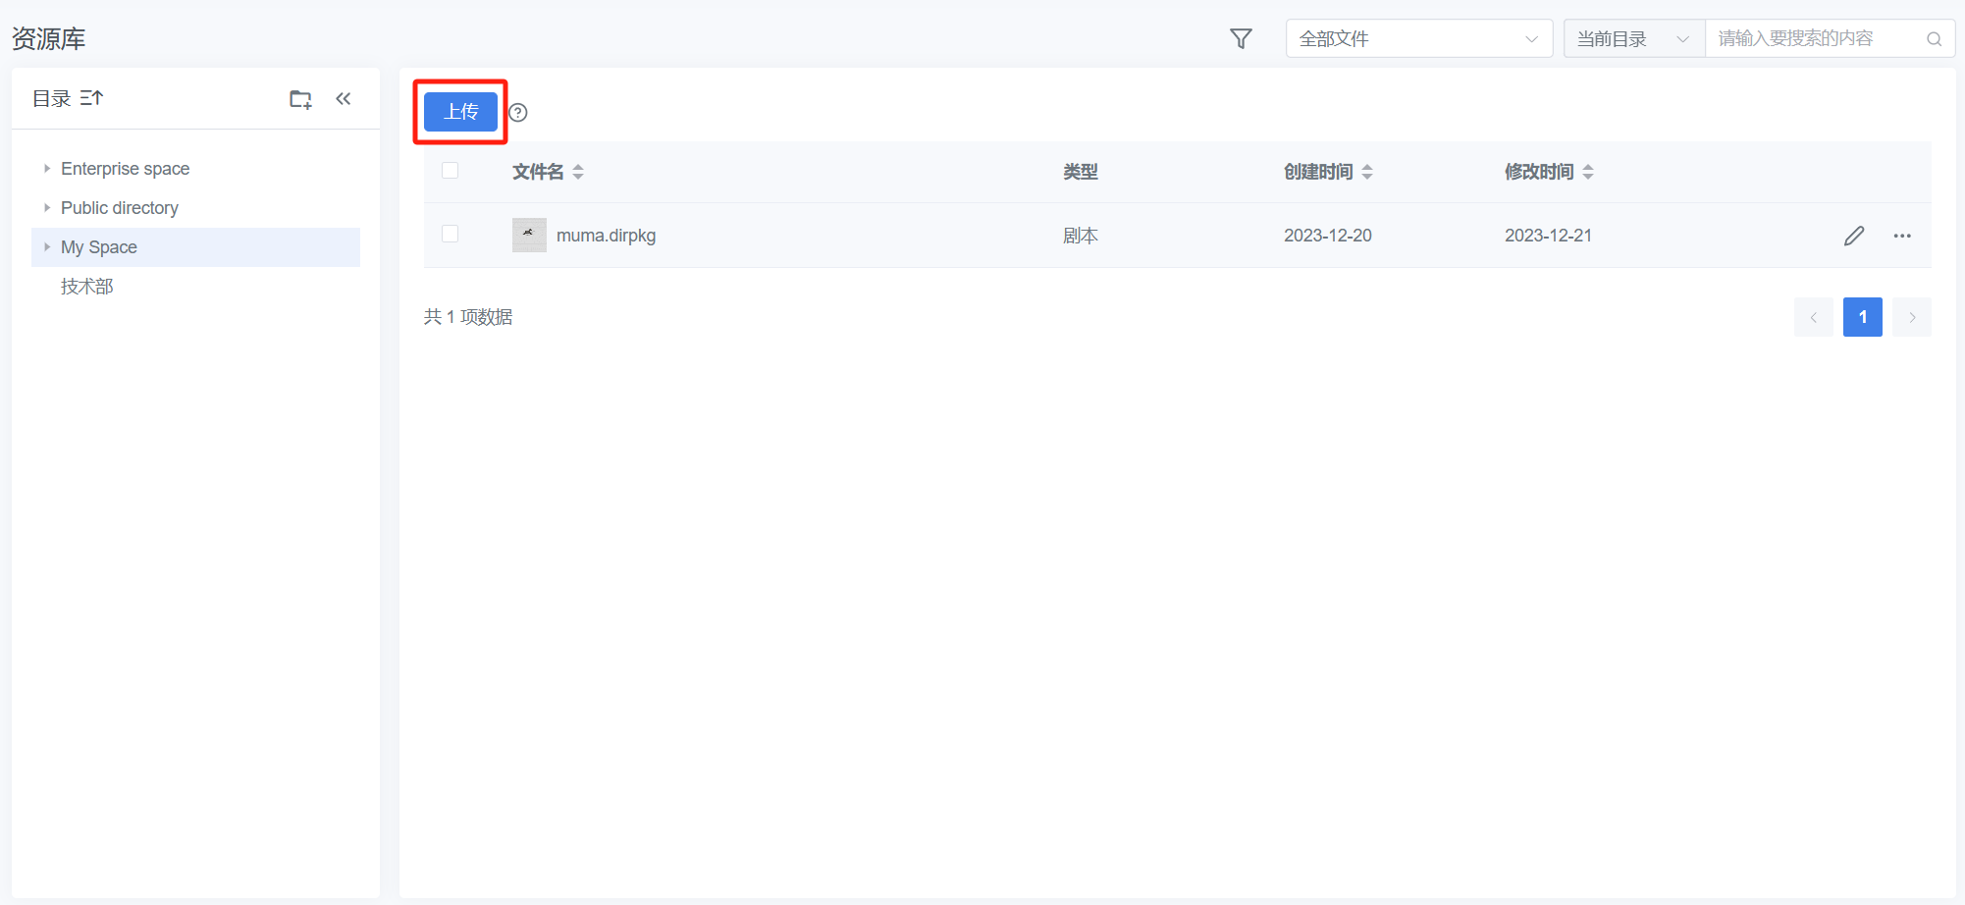This screenshot has height=905, width=1965.
Task: Open the 当前目录 search scope dropdown
Action: coord(1633,39)
